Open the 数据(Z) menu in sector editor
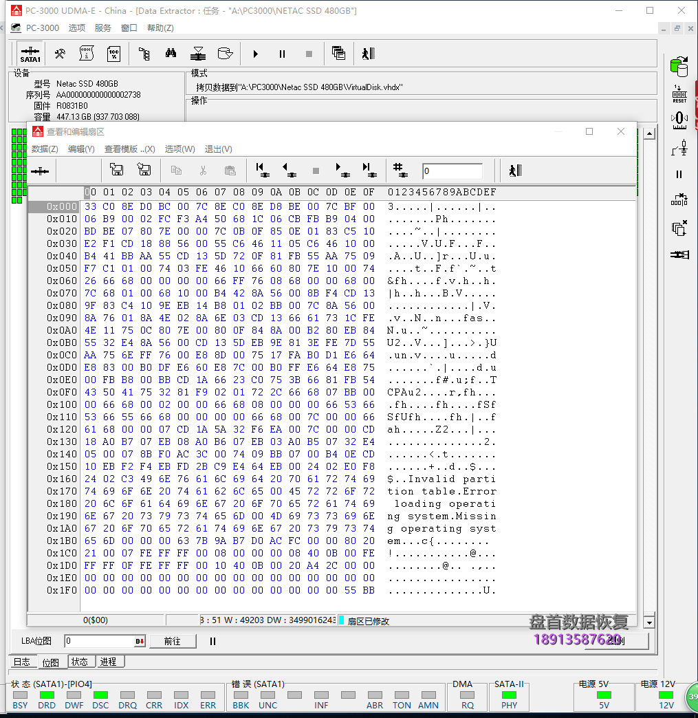This screenshot has height=718, width=698. point(45,149)
